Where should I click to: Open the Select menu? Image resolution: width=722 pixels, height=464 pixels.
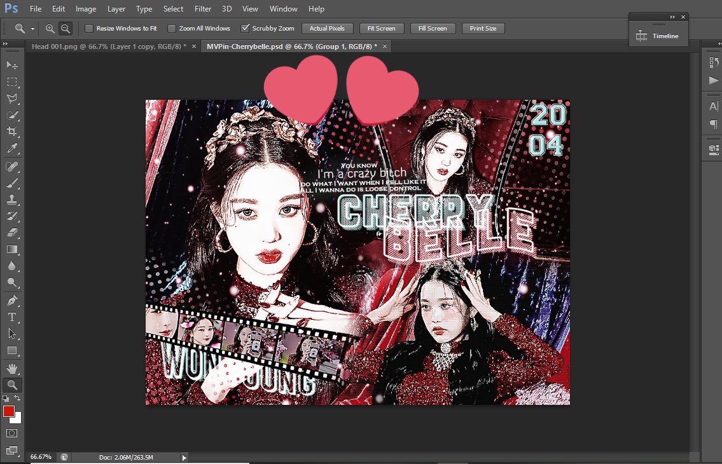pos(173,9)
